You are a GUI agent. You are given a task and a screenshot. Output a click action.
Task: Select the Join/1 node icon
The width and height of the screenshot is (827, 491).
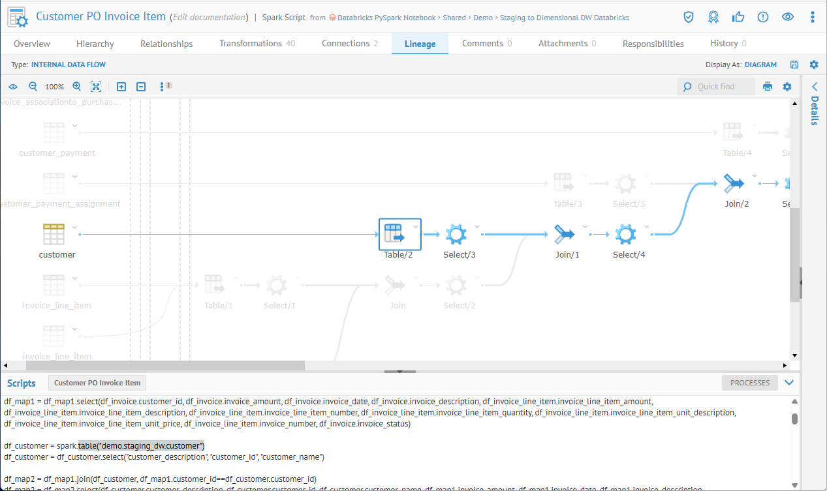click(563, 233)
